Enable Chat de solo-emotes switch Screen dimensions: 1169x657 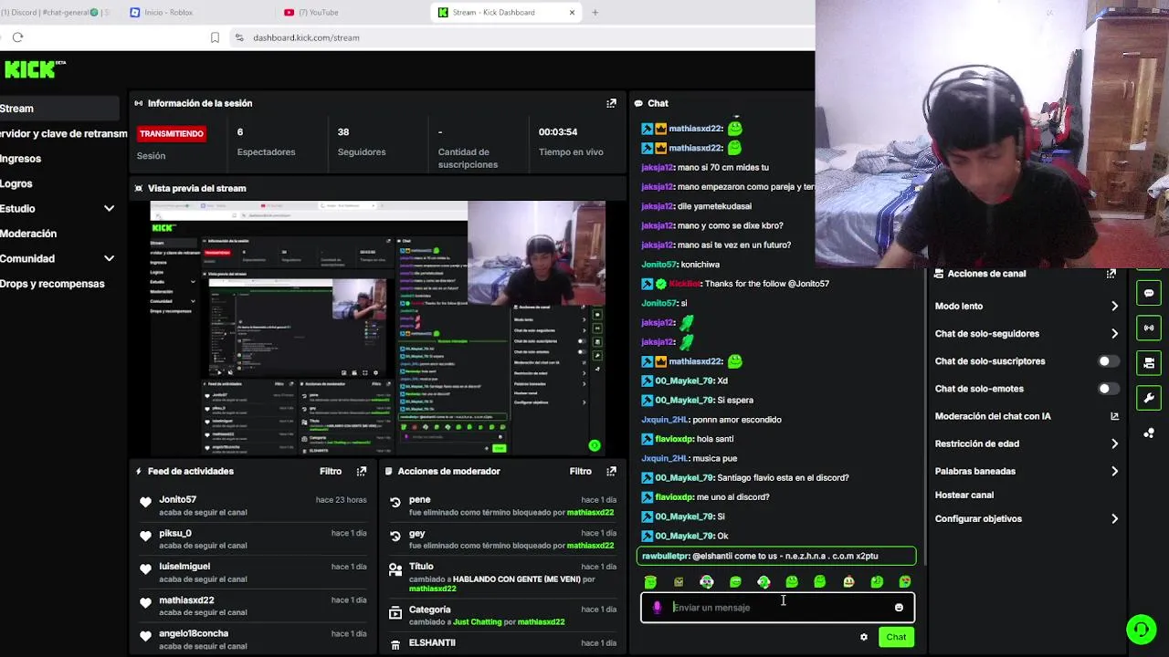[x=1108, y=389]
